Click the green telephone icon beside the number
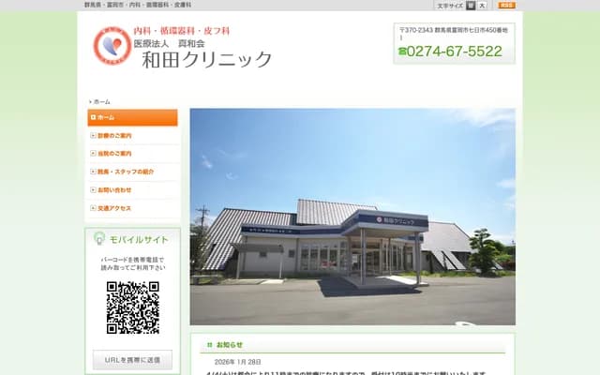Image resolution: width=600 pixels, height=375 pixels. (402, 51)
